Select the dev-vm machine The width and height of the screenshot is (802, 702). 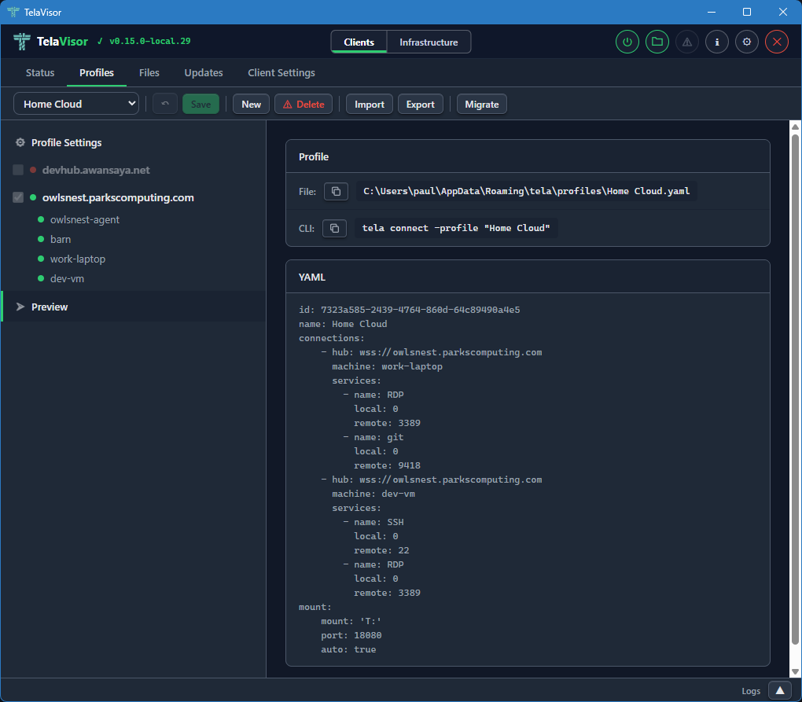[x=67, y=278]
